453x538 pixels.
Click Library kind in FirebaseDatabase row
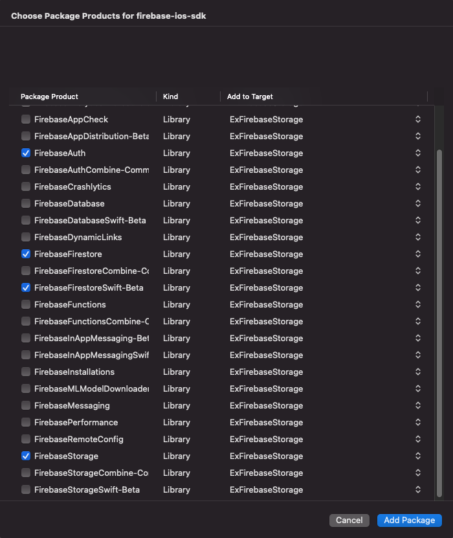click(177, 203)
